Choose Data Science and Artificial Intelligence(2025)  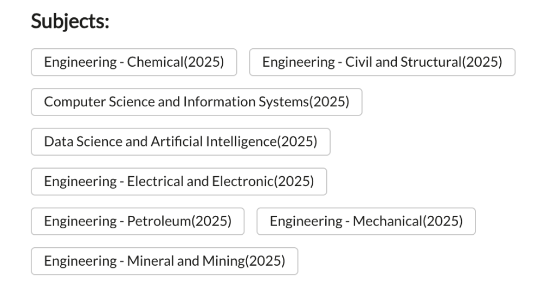click(180, 142)
